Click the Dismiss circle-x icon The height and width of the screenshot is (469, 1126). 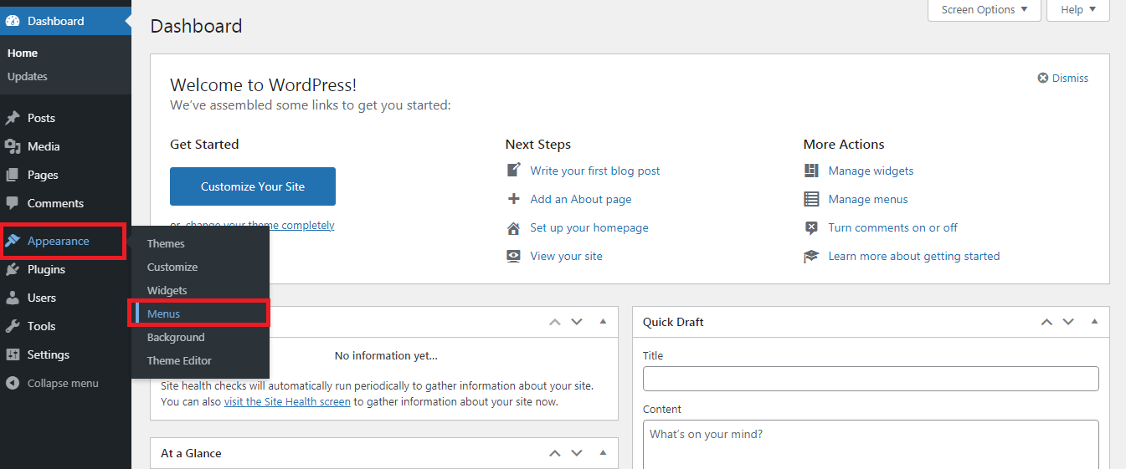tap(1043, 78)
